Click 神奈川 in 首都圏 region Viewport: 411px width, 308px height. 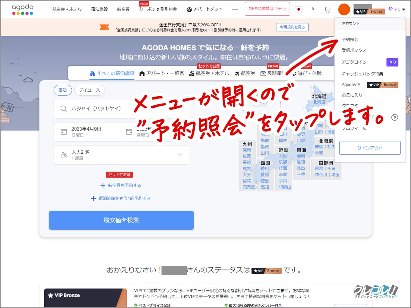(321, 175)
